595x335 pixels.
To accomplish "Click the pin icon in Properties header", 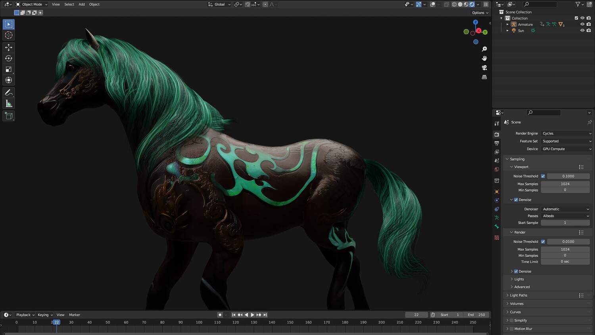I will 589,122.
